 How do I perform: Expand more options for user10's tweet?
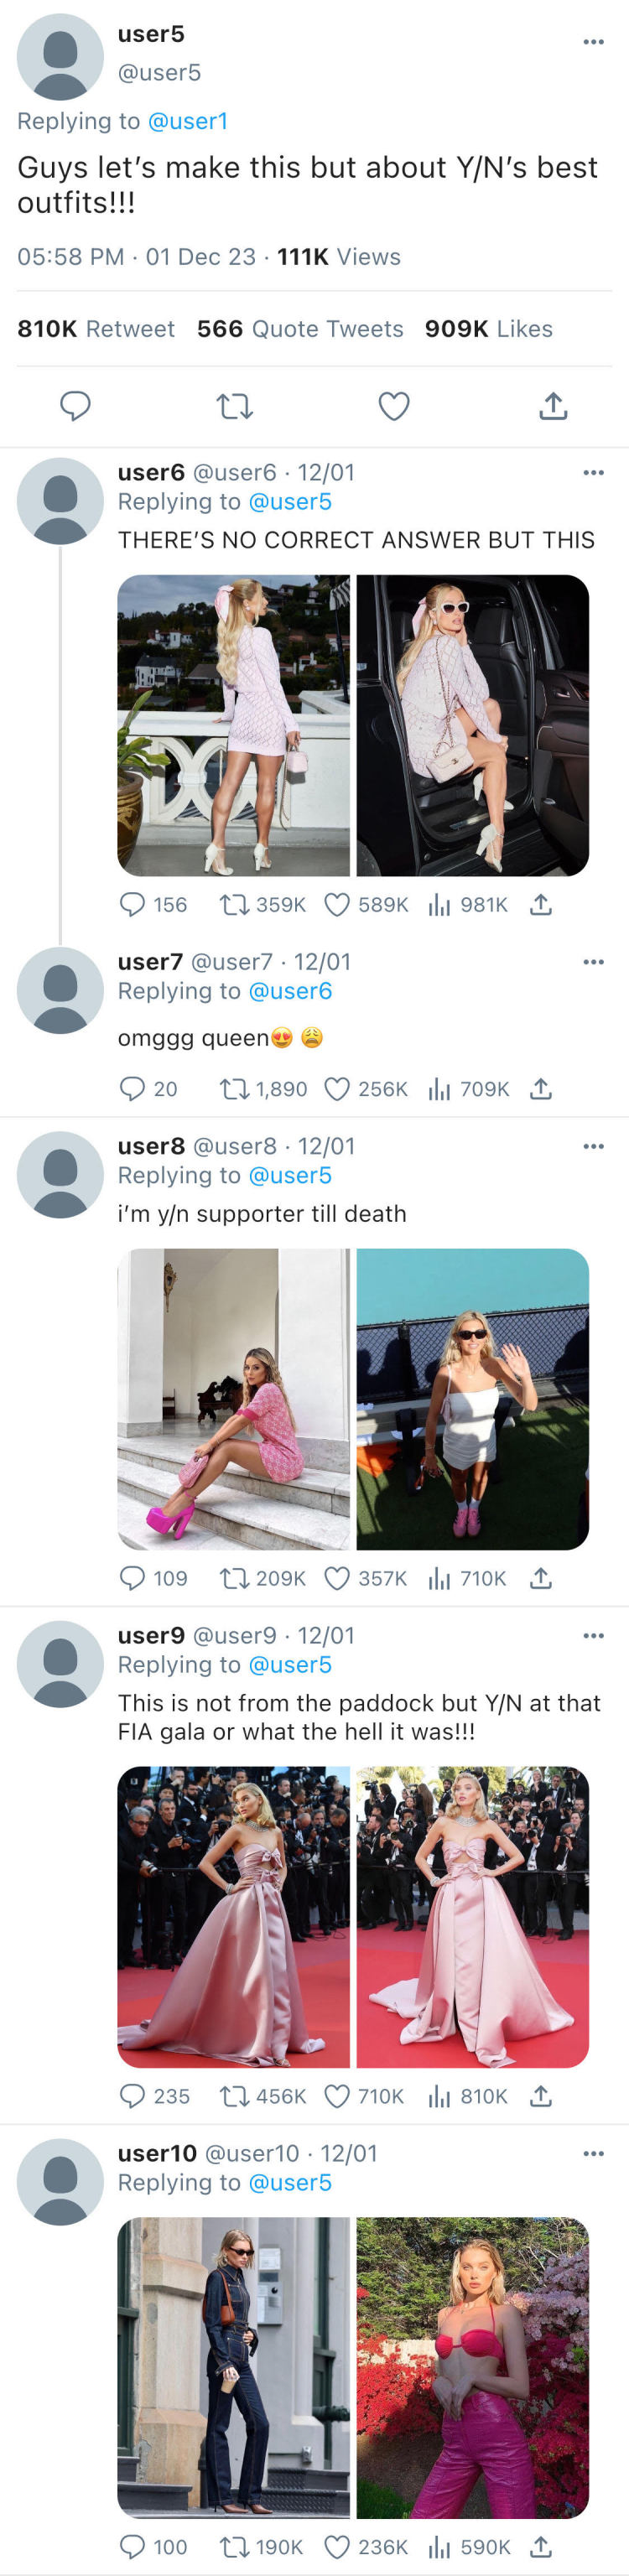coord(593,2153)
